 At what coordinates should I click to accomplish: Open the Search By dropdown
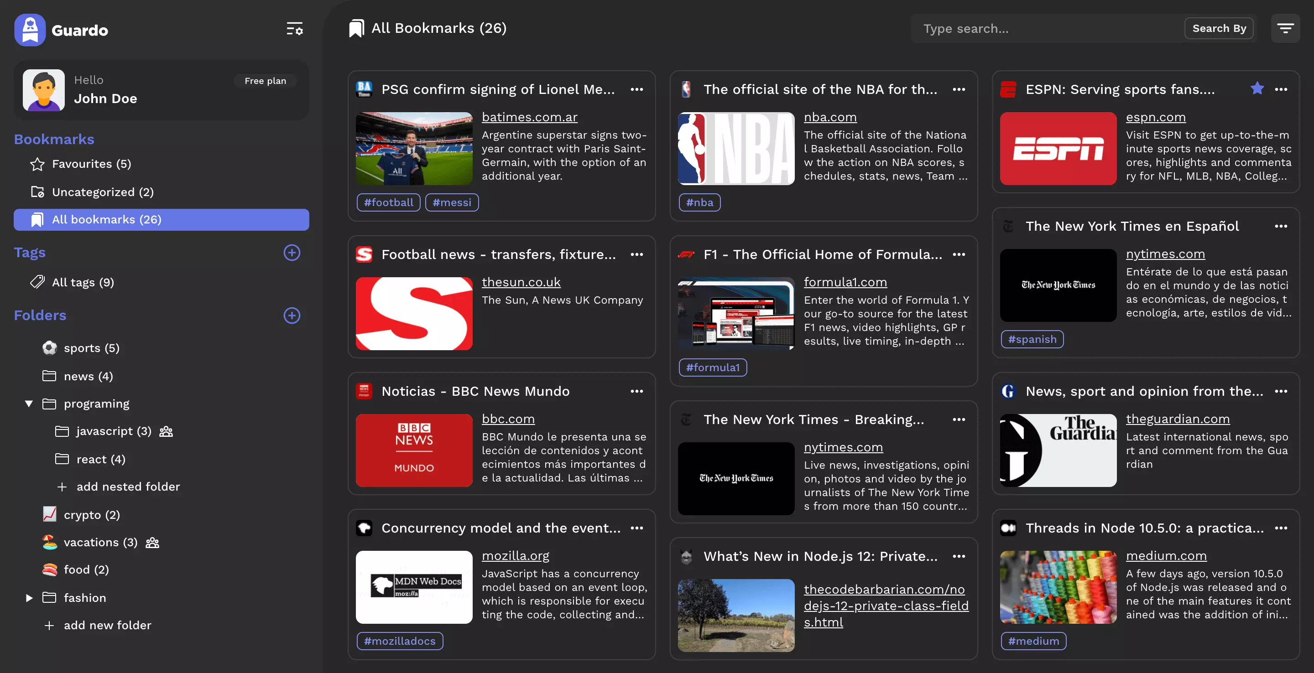pyautogui.click(x=1219, y=28)
